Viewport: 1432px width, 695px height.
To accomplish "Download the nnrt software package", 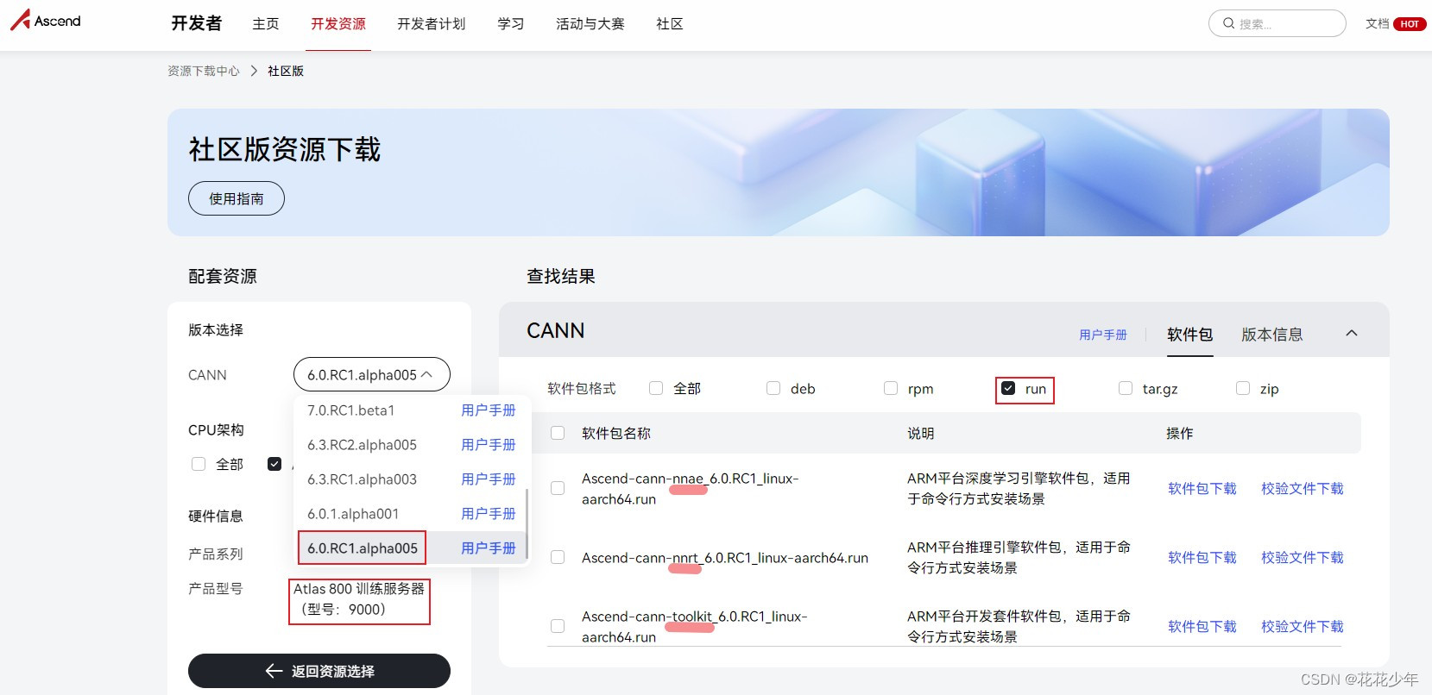I will tap(1202, 557).
